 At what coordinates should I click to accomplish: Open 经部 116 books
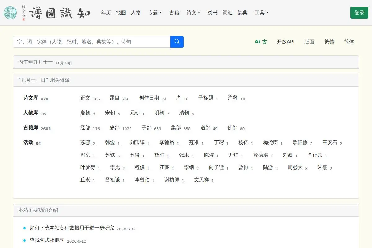click(90, 128)
